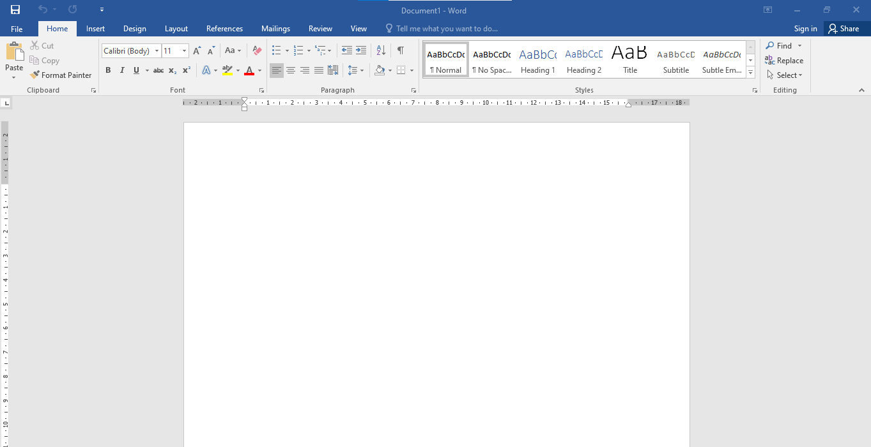Click the Redo/Repeat icon in title bar

coord(72,10)
